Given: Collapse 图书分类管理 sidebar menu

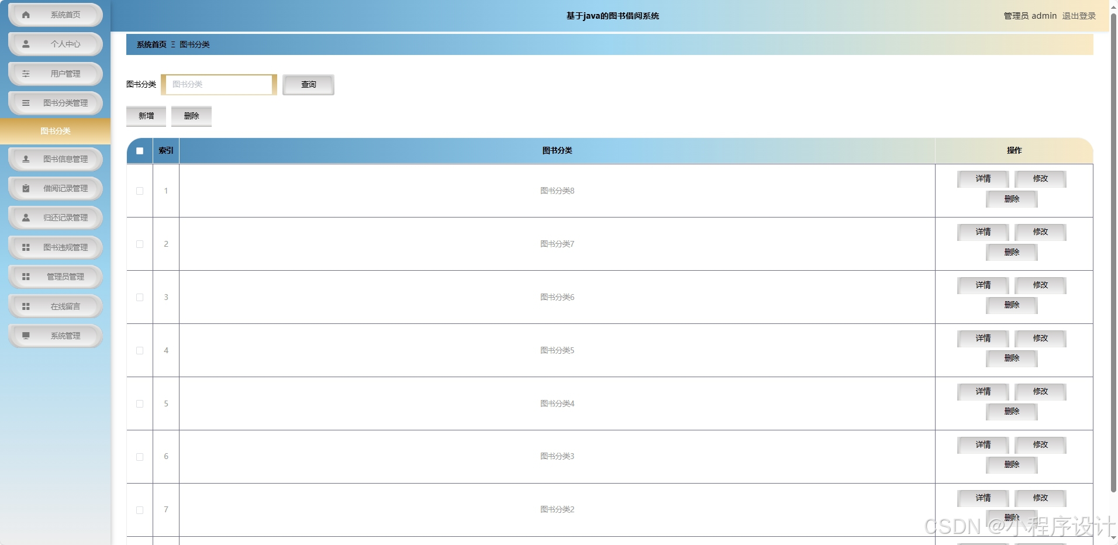Looking at the screenshot, I should (x=56, y=103).
